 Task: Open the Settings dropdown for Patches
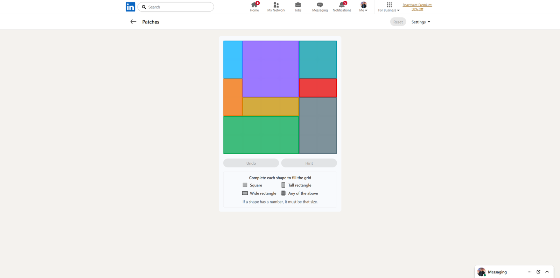point(420,22)
